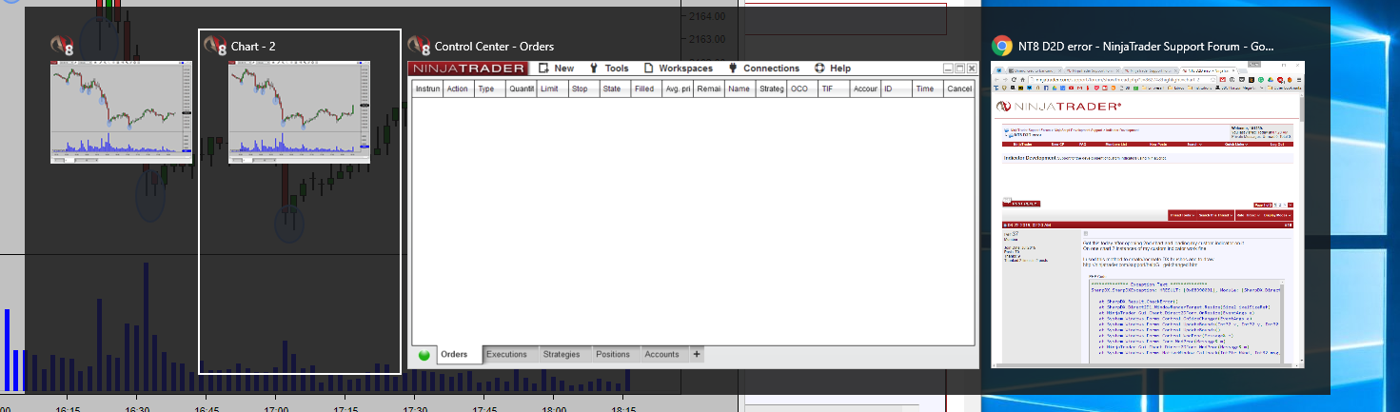Click the 2164.00 price label on background chart
Screen dimensions: 1400x412
tap(707, 16)
